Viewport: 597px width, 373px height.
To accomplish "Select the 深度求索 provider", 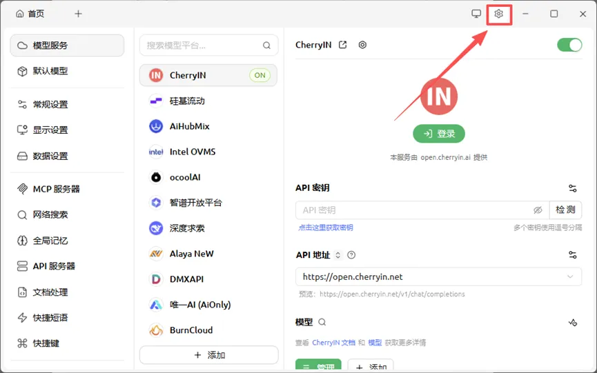I will tap(208, 228).
